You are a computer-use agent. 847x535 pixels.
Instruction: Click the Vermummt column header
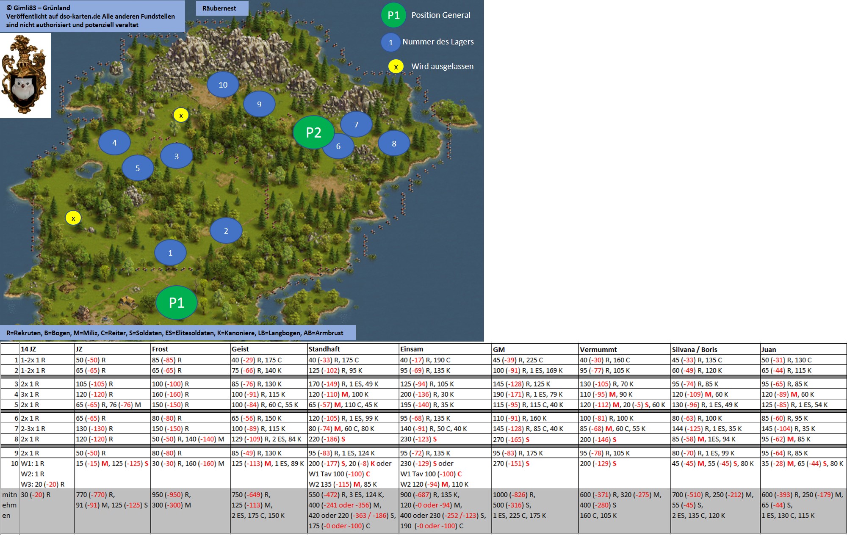[x=598, y=350]
